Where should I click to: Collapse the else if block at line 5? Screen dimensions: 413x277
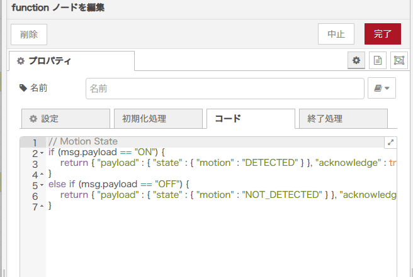42,185
